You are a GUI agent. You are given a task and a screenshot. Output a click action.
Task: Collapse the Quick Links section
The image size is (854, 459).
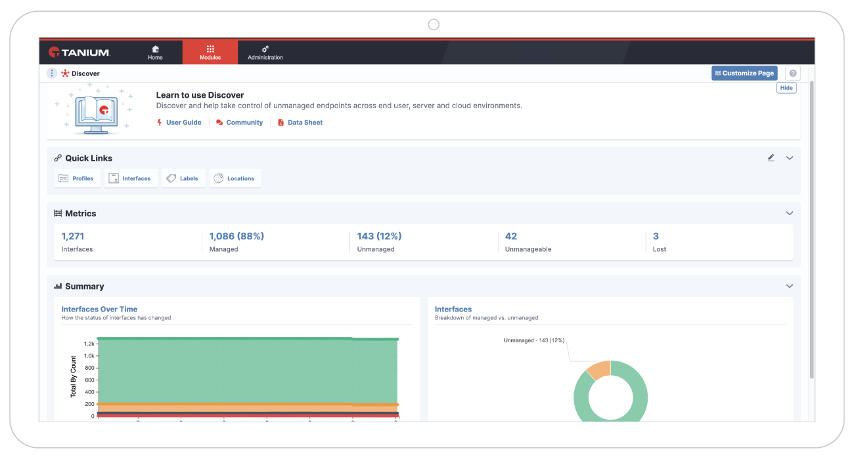(790, 158)
